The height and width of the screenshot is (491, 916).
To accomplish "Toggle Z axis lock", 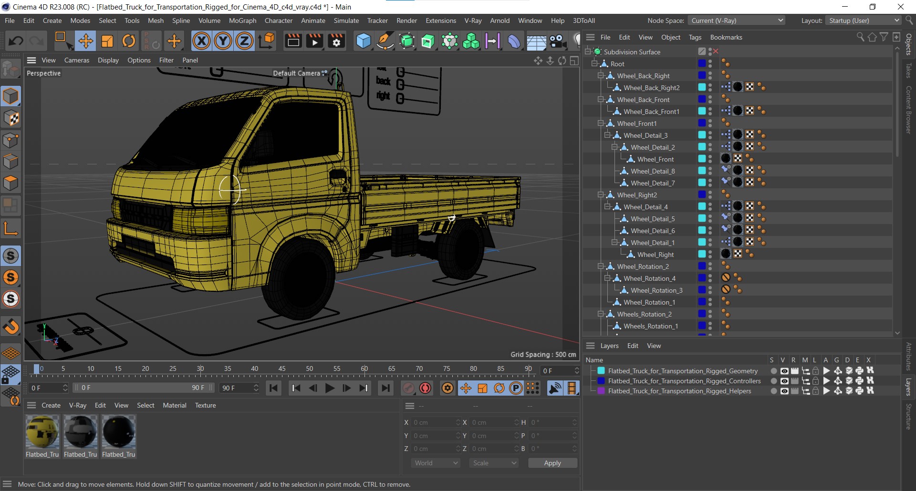I will [x=244, y=41].
